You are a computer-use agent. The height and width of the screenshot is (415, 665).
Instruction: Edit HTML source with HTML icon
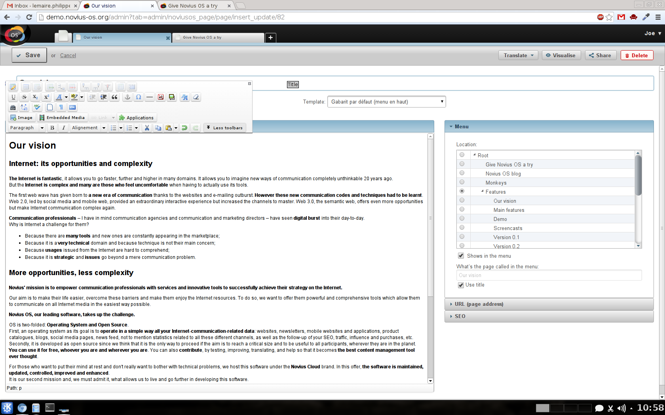click(72, 108)
